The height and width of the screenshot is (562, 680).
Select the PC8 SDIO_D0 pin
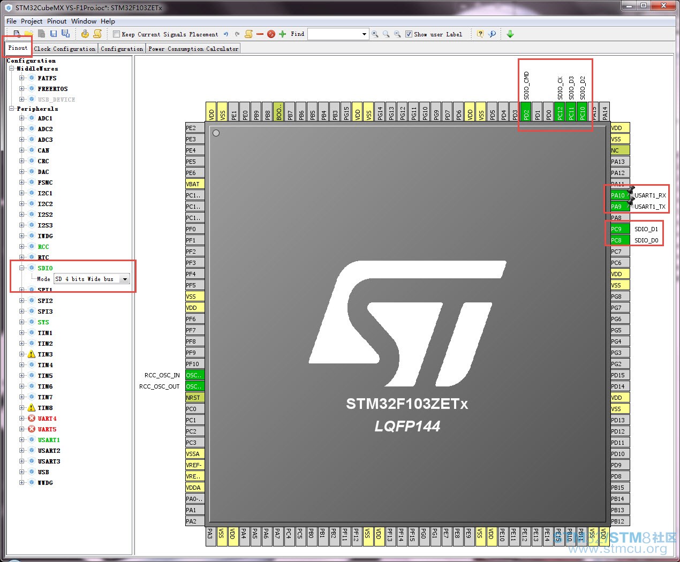[620, 240]
